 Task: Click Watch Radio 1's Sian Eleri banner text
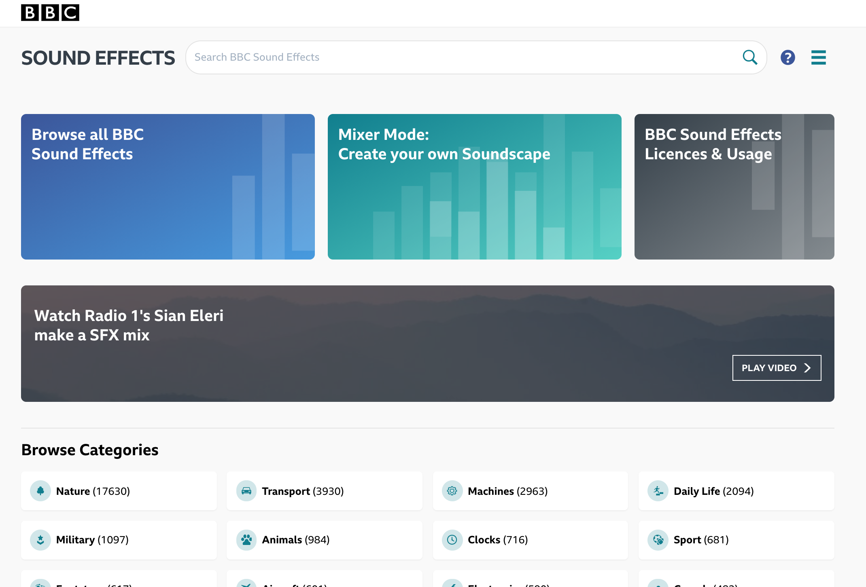(129, 325)
